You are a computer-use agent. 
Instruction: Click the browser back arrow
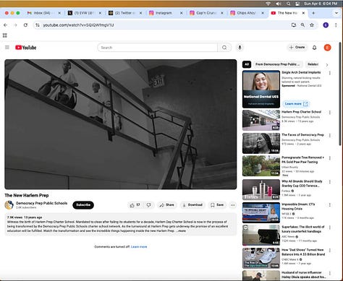tap(6, 25)
